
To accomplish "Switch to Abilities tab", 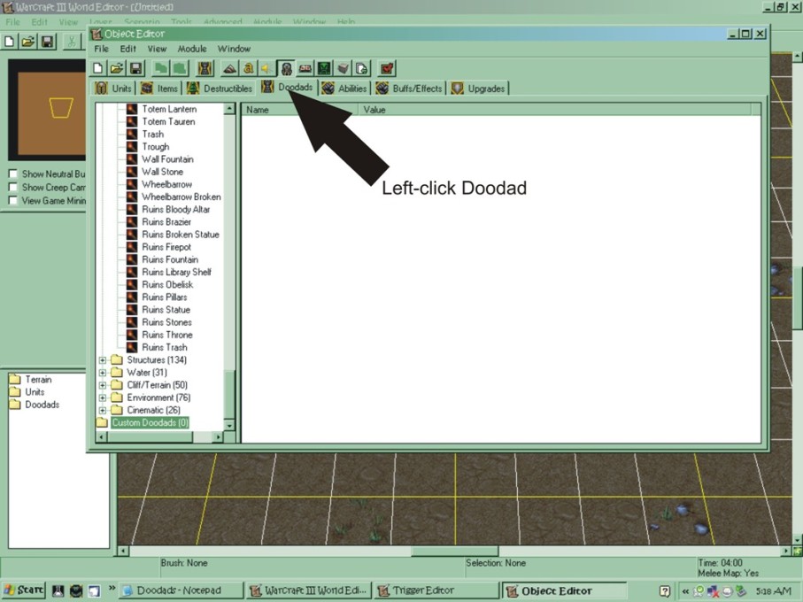I will point(344,88).
